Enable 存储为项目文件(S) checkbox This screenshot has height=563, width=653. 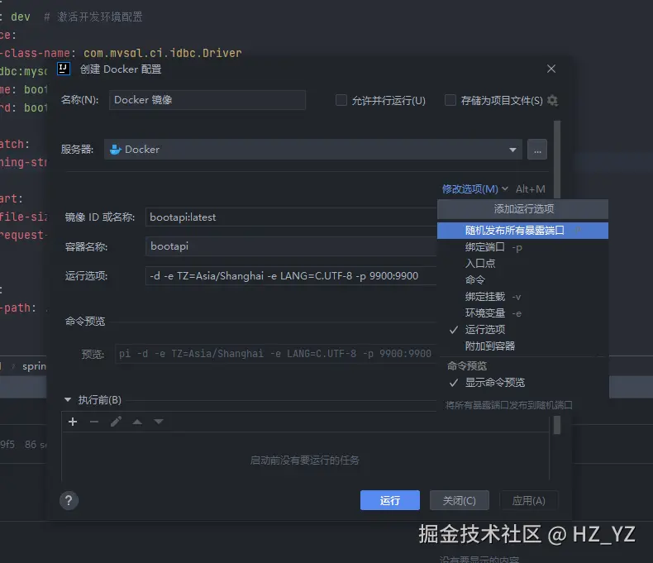click(450, 100)
